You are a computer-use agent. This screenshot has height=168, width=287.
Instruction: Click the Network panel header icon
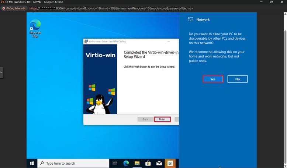191,19
